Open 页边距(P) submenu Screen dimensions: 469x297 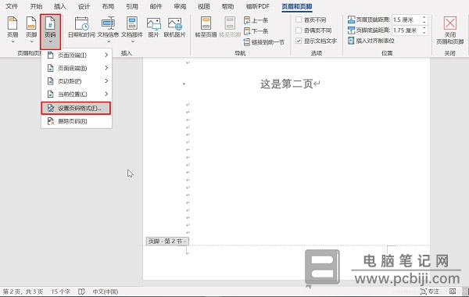77,81
